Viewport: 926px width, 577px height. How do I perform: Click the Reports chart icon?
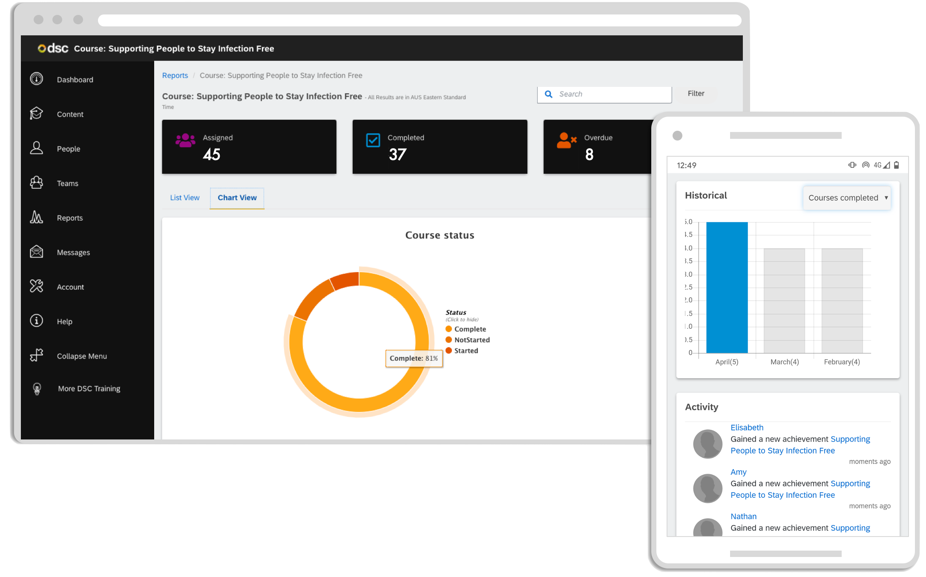pos(37,218)
